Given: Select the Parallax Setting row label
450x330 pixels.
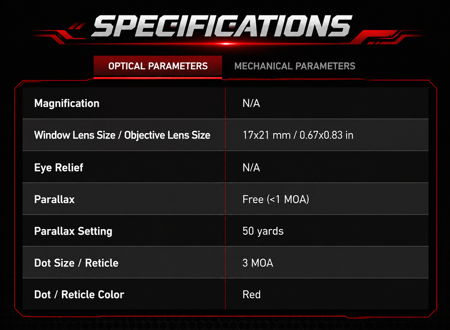Looking at the screenshot, I should pyautogui.click(x=73, y=231).
